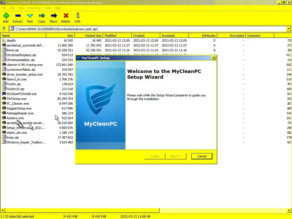Select the deadly folder icon
The width and height of the screenshot is (292, 219).
coord(4,40)
